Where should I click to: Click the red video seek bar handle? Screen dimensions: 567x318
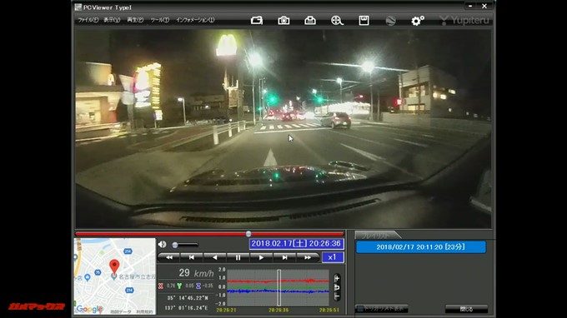point(248,234)
